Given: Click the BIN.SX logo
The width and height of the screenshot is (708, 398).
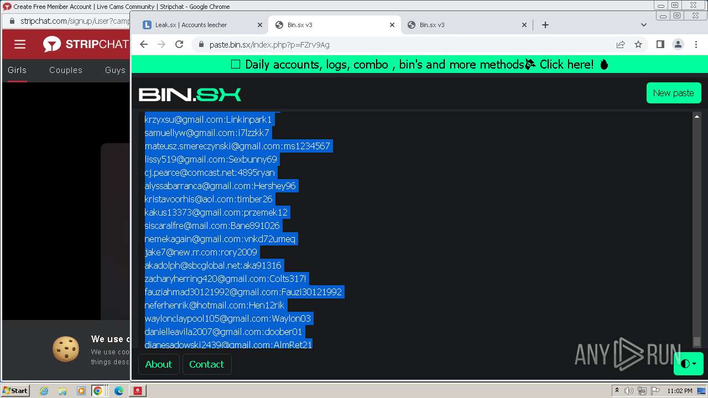Looking at the screenshot, I should (x=190, y=95).
